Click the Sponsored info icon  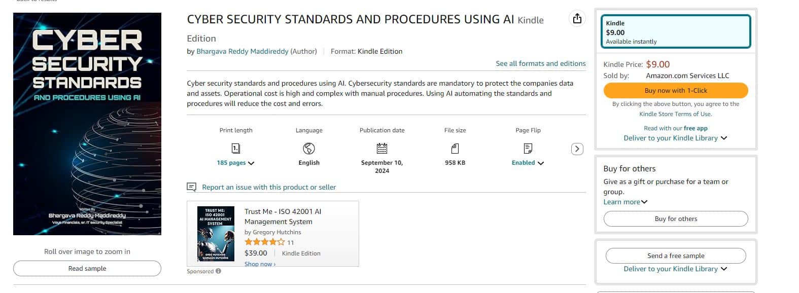pyautogui.click(x=219, y=271)
